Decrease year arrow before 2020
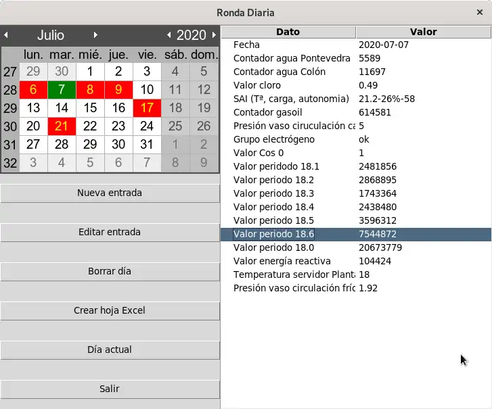The image size is (492, 409). (169, 34)
